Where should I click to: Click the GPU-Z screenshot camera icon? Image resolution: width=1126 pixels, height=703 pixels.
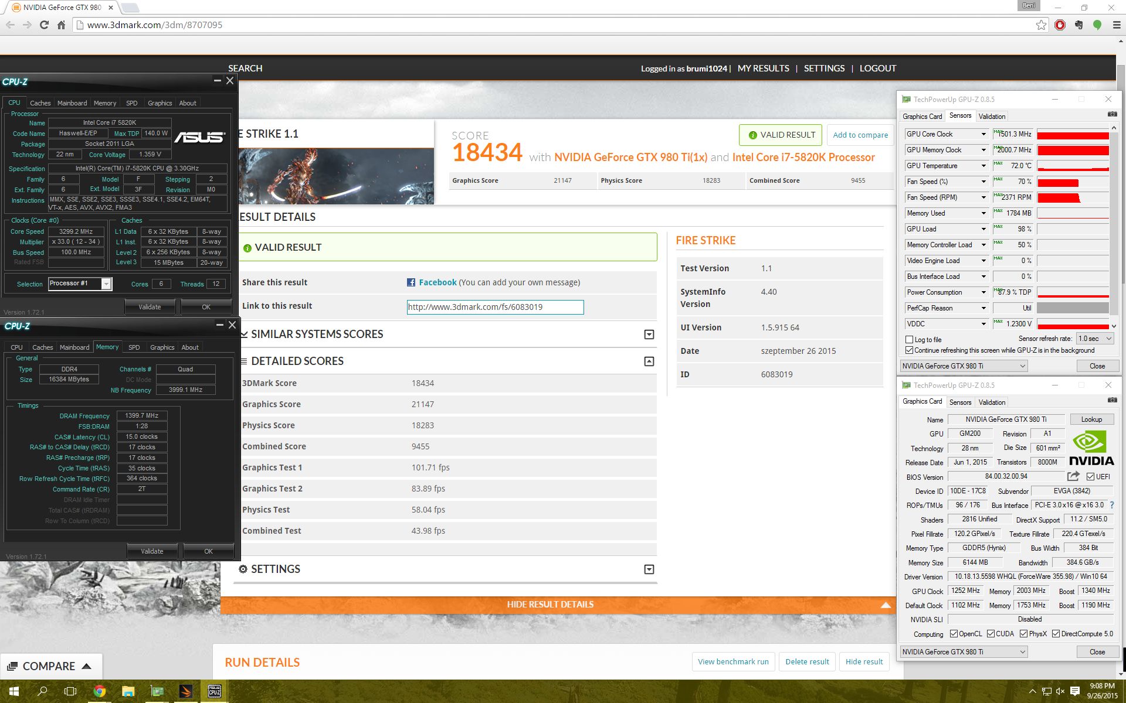[x=1112, y=114]
